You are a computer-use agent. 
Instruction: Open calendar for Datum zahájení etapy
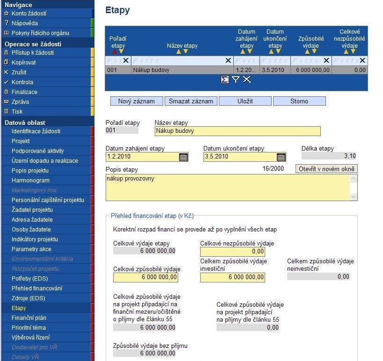(x=183, y=157)
